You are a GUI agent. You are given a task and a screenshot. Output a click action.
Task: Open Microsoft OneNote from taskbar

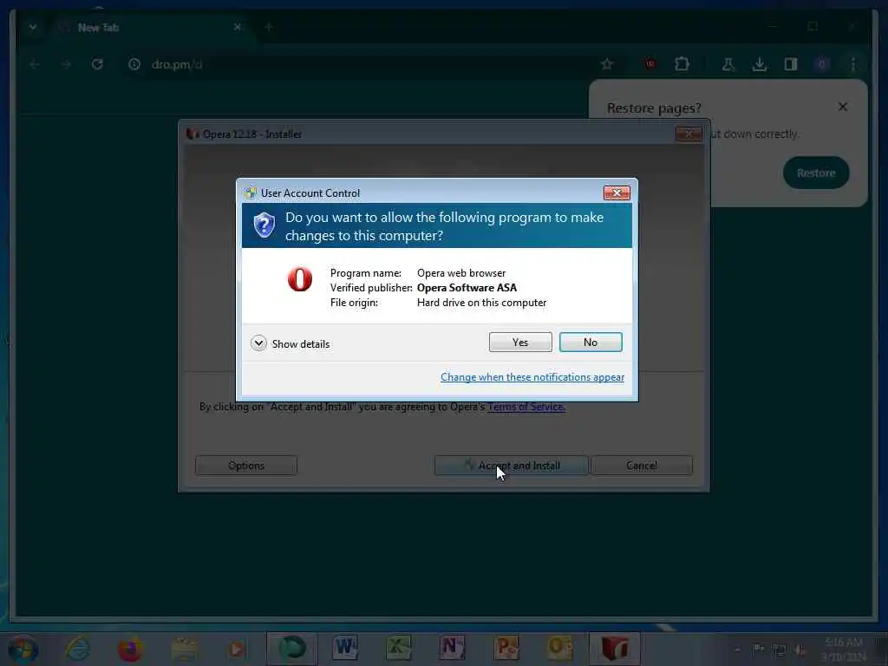click(x=452, y=649)
